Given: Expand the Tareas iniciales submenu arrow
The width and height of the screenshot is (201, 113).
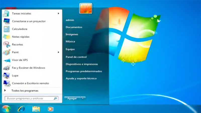Looking at the screenshot, I should 58,14.
